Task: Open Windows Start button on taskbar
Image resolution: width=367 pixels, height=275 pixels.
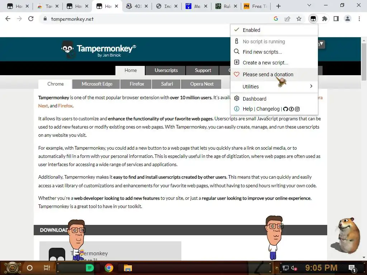Action: point(13,268)
